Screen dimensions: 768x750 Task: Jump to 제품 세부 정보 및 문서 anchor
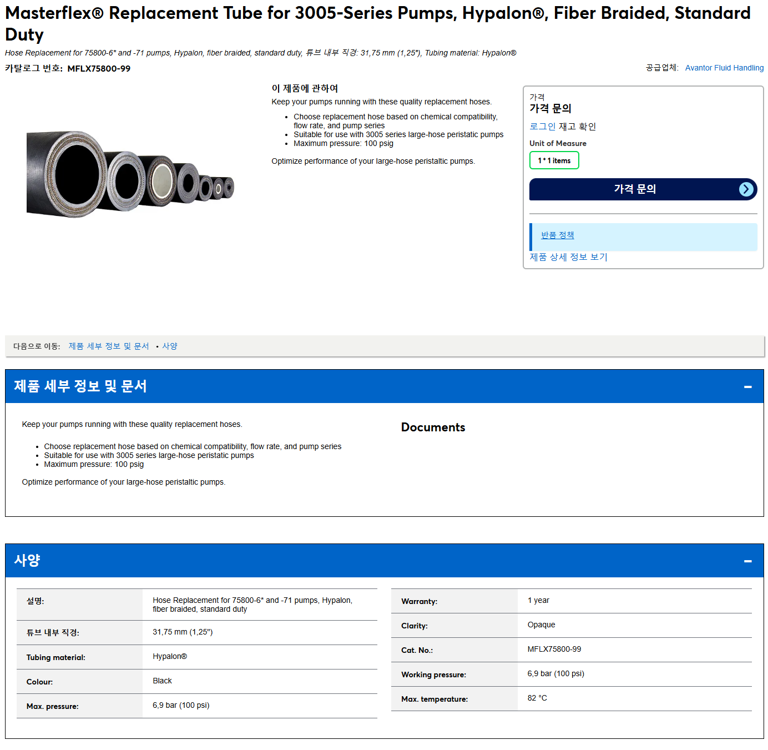click(x=109, y=346)
